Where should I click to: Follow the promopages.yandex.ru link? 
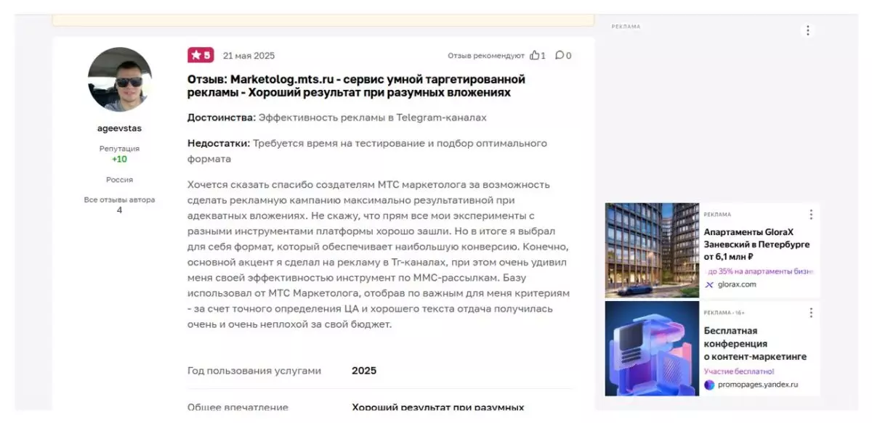coord(757,385)
